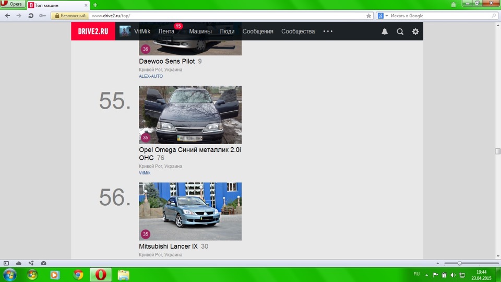
Task: Open the VitMik owner link under Opel Omega
Action: (x=145, y=173)
